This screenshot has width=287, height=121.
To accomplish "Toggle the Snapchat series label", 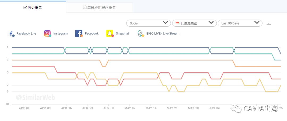I will (122, 34).
